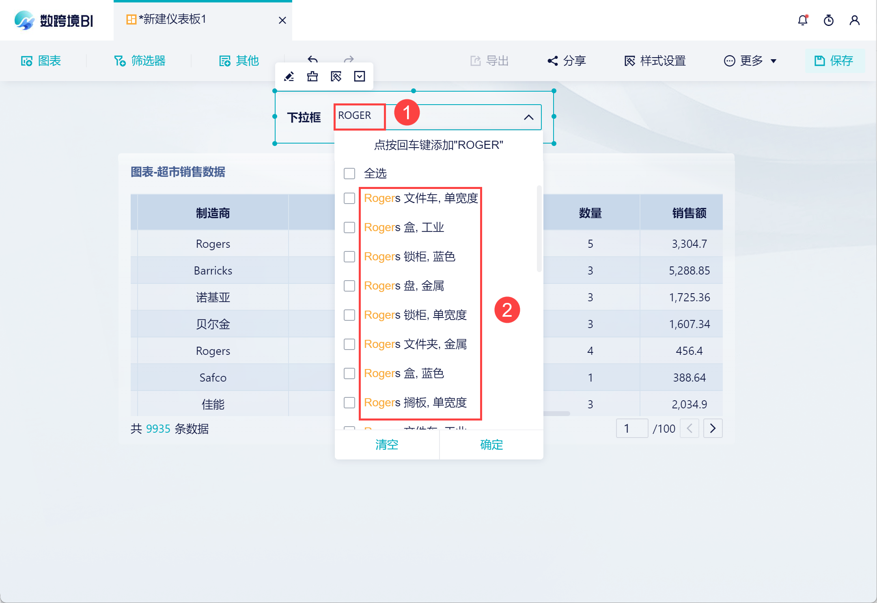Click the style settings icon in widget toolbar
877x603 pixels.
pos(336,76)
